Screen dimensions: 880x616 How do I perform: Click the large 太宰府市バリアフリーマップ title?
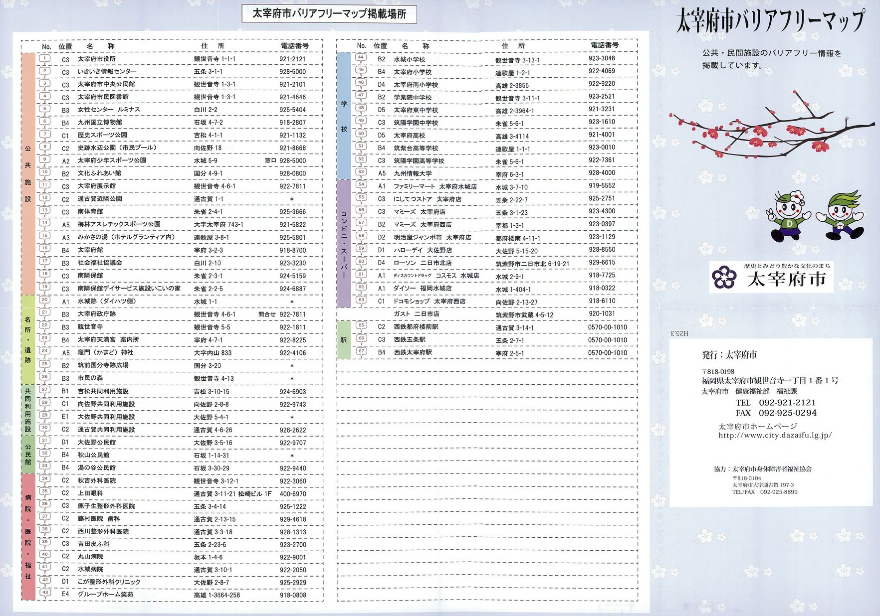pos(769,21)
